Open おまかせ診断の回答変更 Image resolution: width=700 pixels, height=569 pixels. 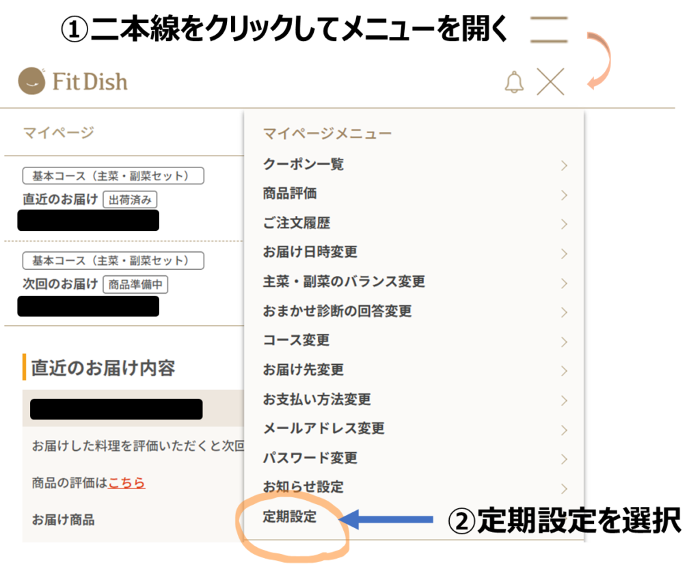337,311
